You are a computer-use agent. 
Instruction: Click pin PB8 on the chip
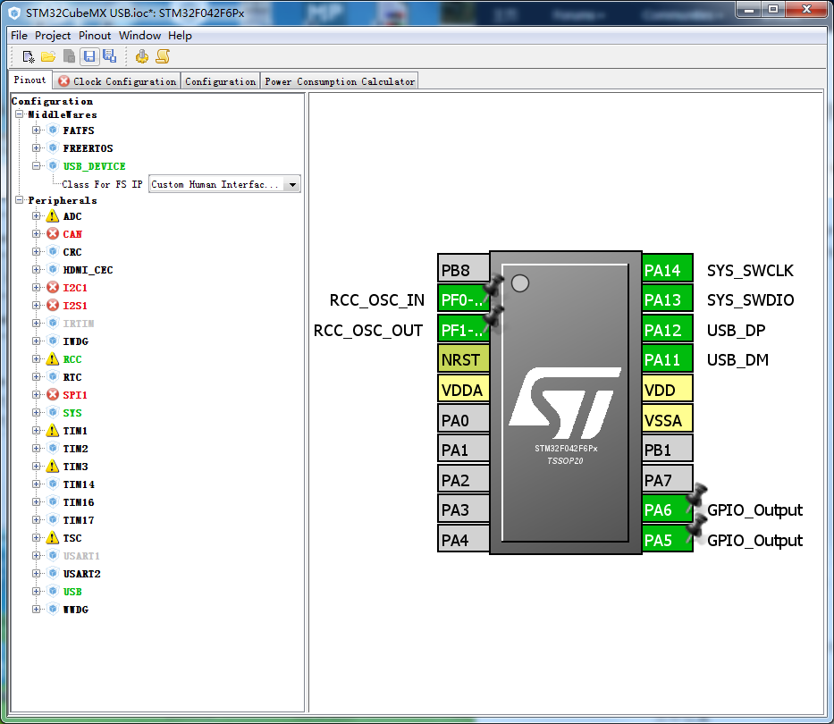463,270
